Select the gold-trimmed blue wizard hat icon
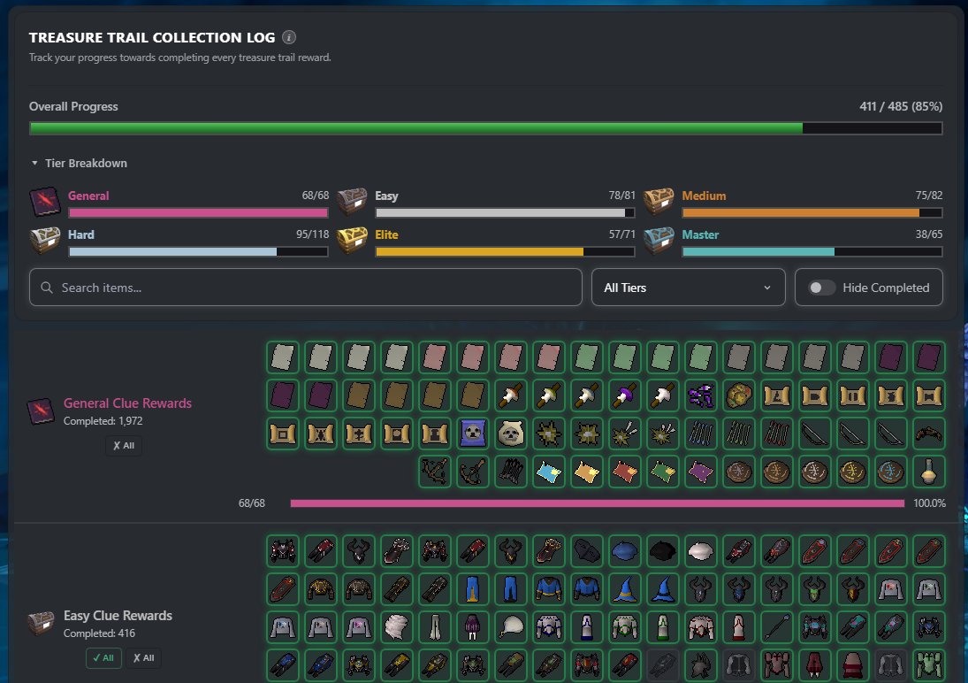This screenshot has height=683, width=968. click(625, 589)
